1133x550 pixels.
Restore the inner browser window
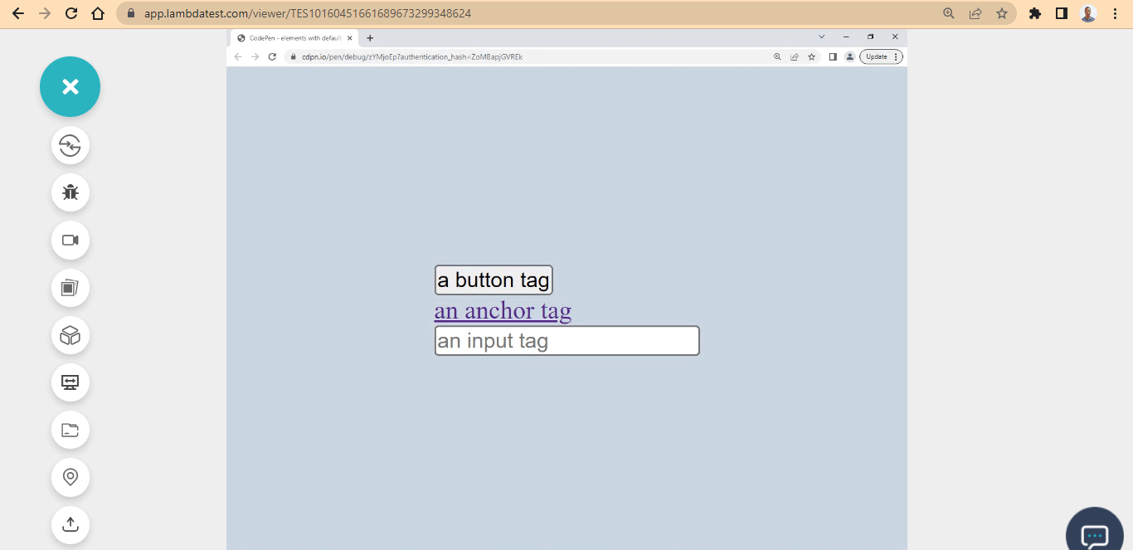point(870,37)
